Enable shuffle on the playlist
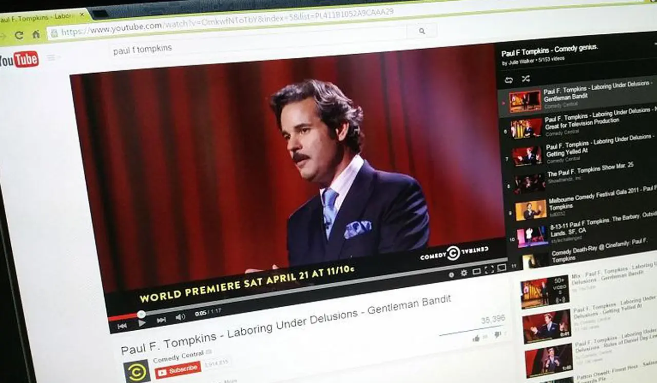Image resolution: width=657 pixels, height=383 pixels. click(525, 78)
